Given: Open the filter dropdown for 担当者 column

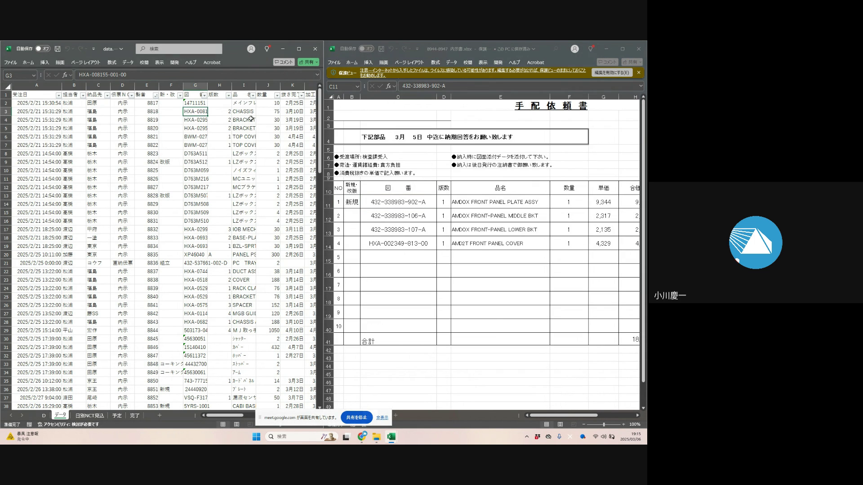Looking at the screenshot, I should tap(83, 95).
